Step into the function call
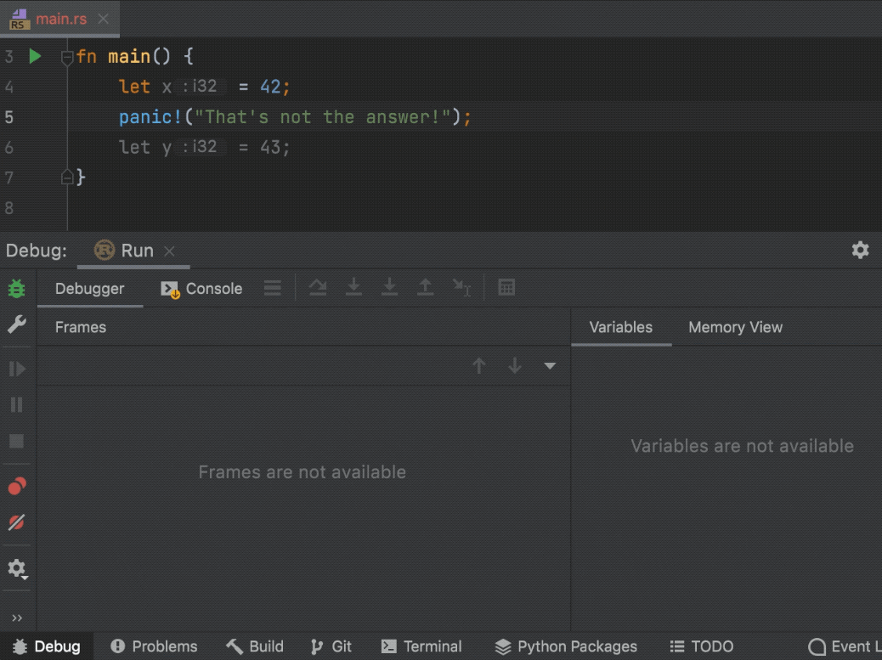This screenshot has height=660, width=882. [353, 287]
